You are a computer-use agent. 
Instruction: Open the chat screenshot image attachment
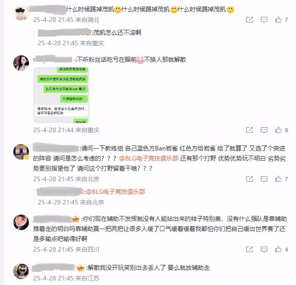pos(61,95)
